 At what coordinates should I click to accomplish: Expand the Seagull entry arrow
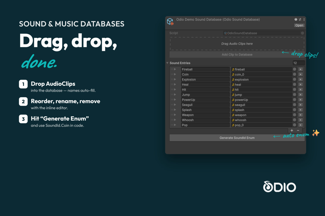tap(175, 105)
